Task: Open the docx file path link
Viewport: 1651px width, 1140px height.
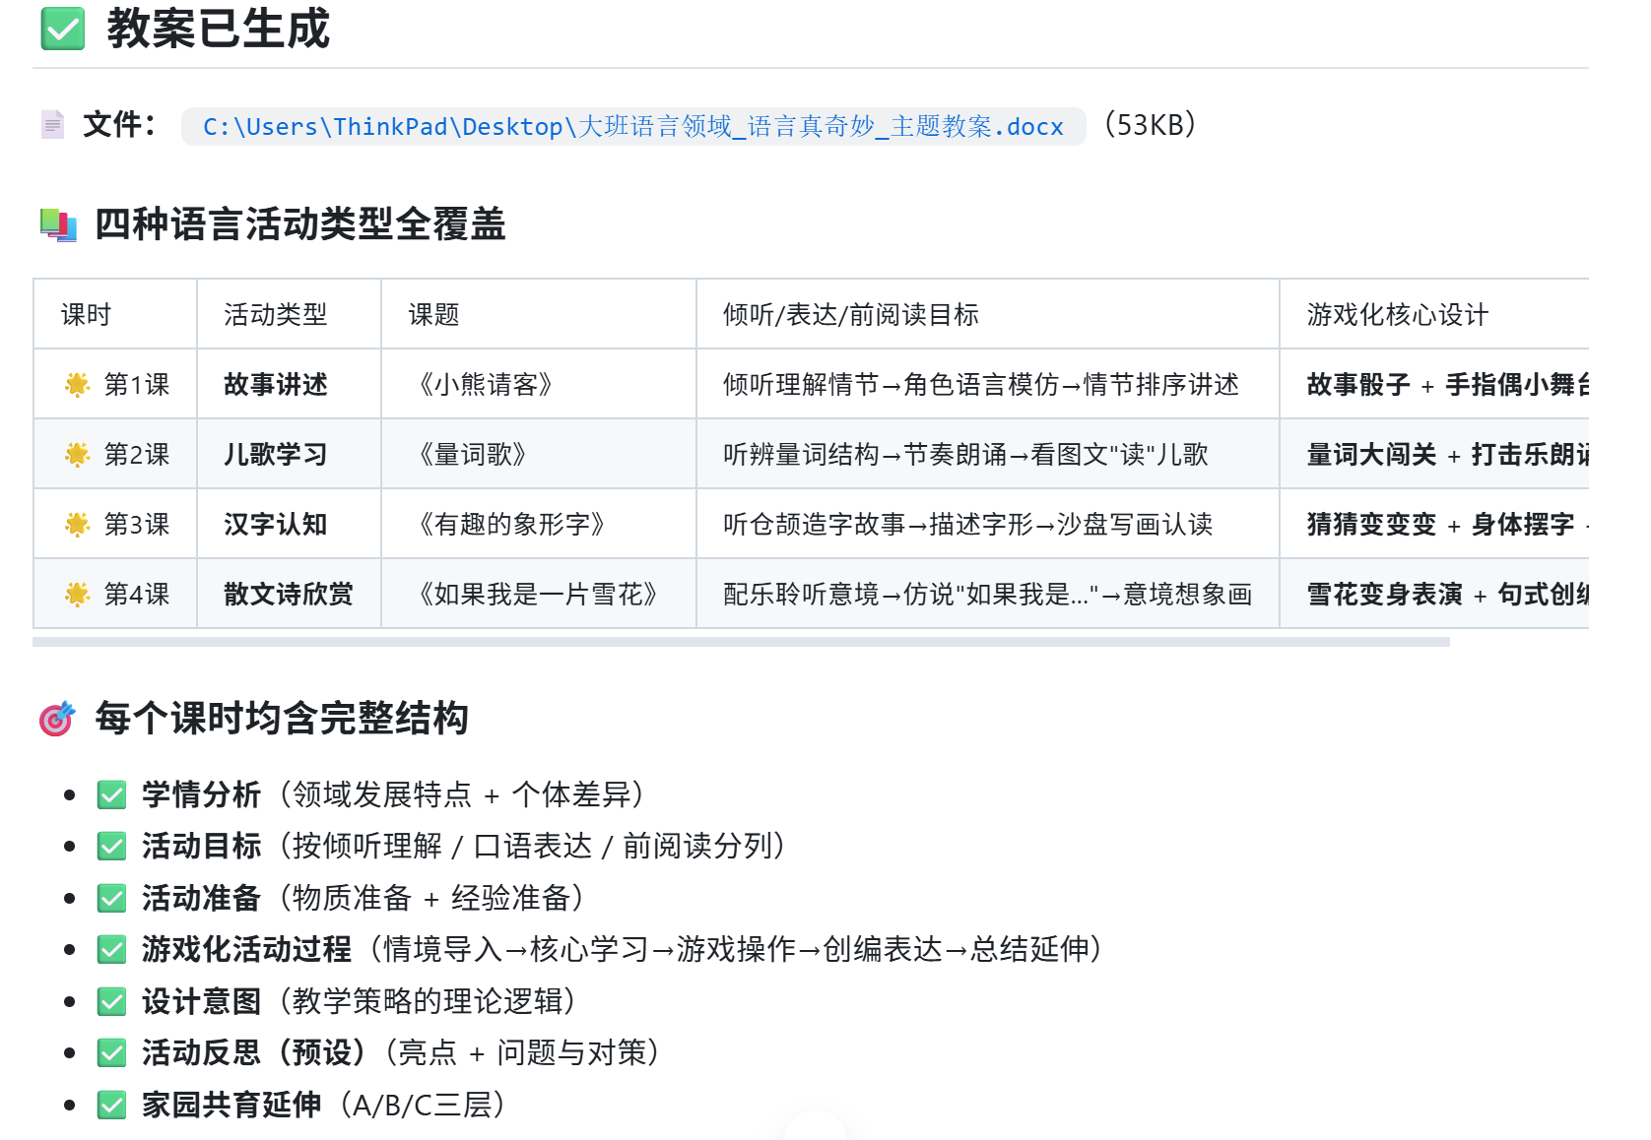Action: point(633,127)
